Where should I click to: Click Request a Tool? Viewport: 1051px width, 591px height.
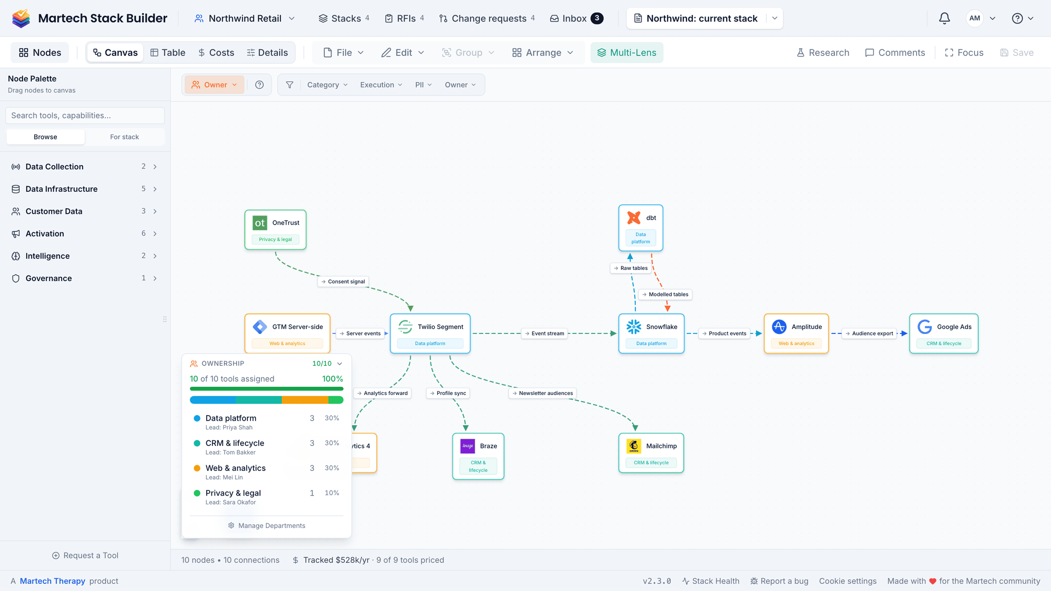pos(85,556)
